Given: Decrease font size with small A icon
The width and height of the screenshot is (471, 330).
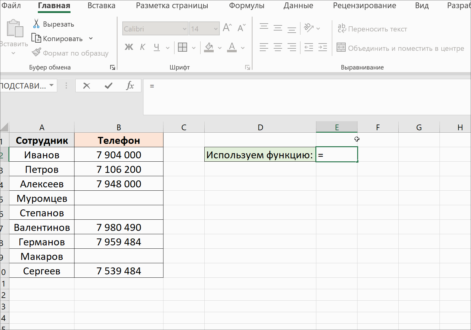Looking at the screenshot, I should click(x=242, y=28).
